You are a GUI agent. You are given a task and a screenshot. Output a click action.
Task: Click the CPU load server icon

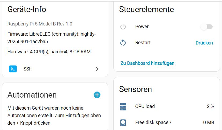point(123,106)
